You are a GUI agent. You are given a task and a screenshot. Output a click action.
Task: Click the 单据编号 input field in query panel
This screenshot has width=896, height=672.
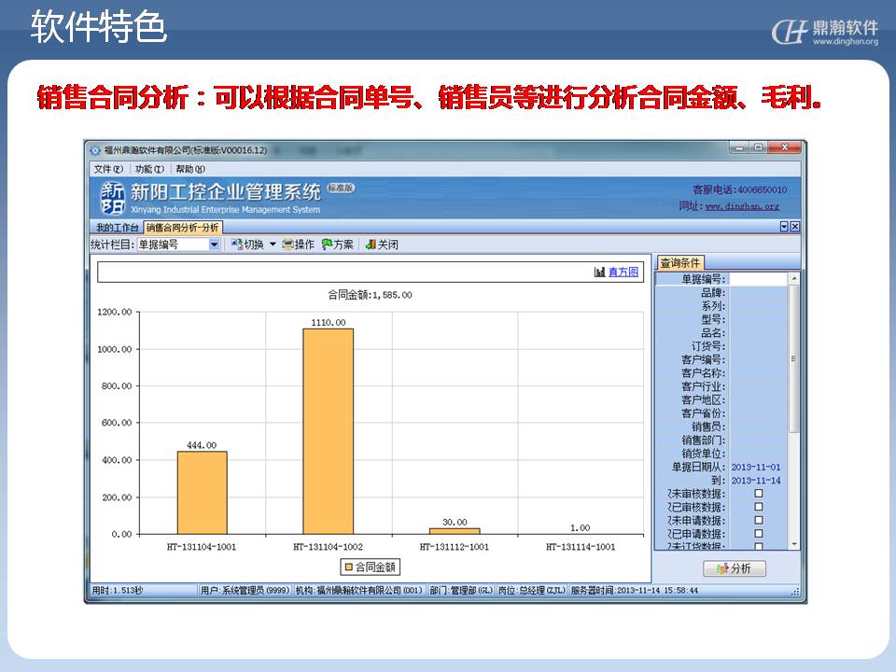pos(758,279)
